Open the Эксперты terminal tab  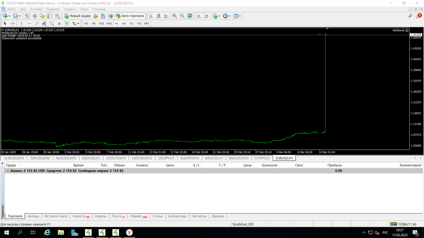(x=199, y=216)
